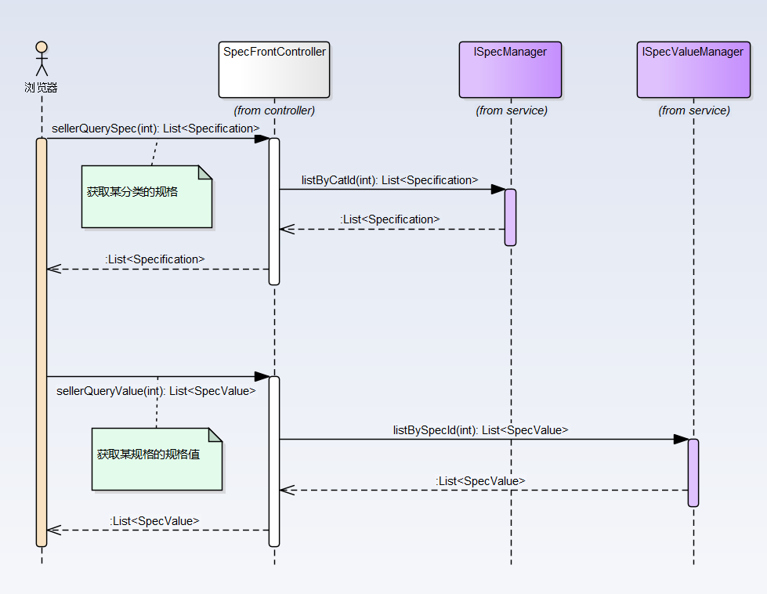
Task: Click the sellerQuerySpec(int) message label
Action: [x=156, y=129]
